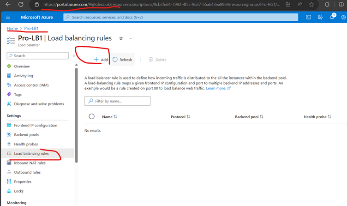
Task: Go back using browser back arrow
Action: pyautogui.click(x=8, y=4)
